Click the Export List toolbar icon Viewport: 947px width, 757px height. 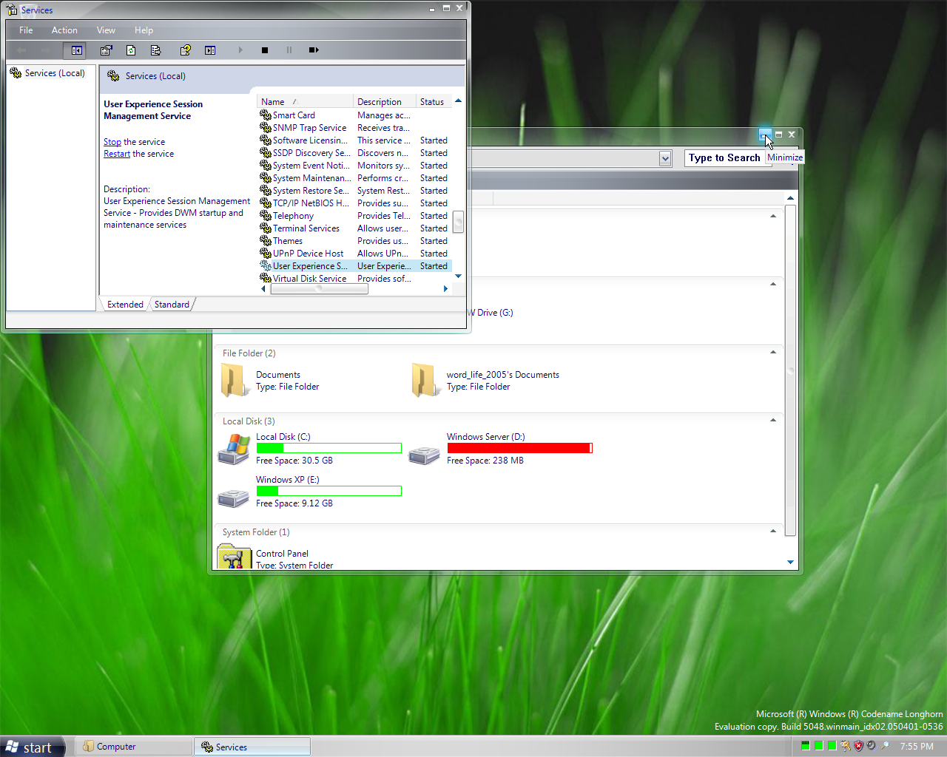[x=155, y=50]
